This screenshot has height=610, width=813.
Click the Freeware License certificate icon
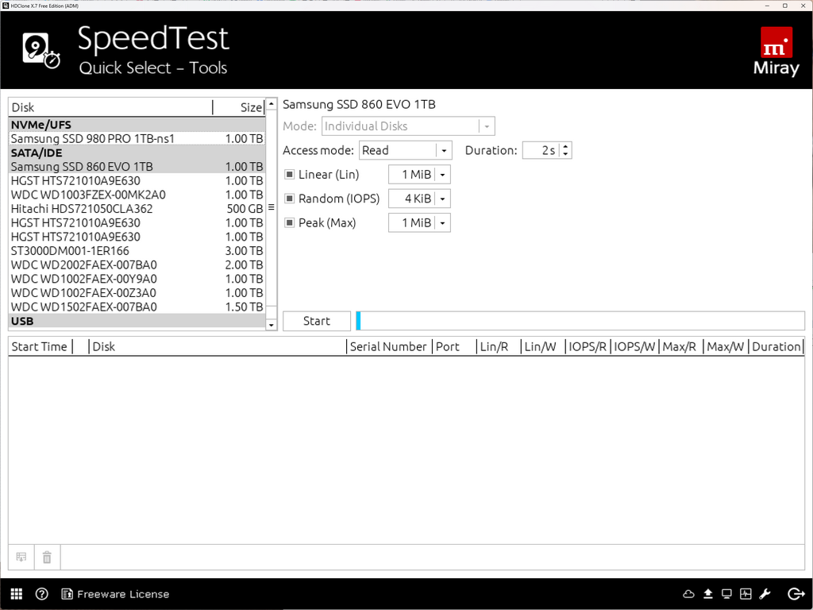pyautogui.click(x=67, y=594)
